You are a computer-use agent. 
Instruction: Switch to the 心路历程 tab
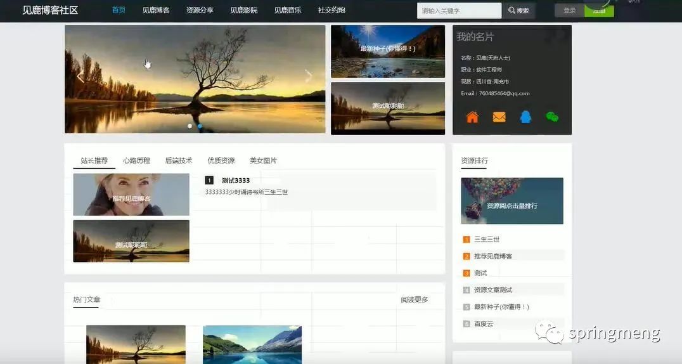point(136,160)
